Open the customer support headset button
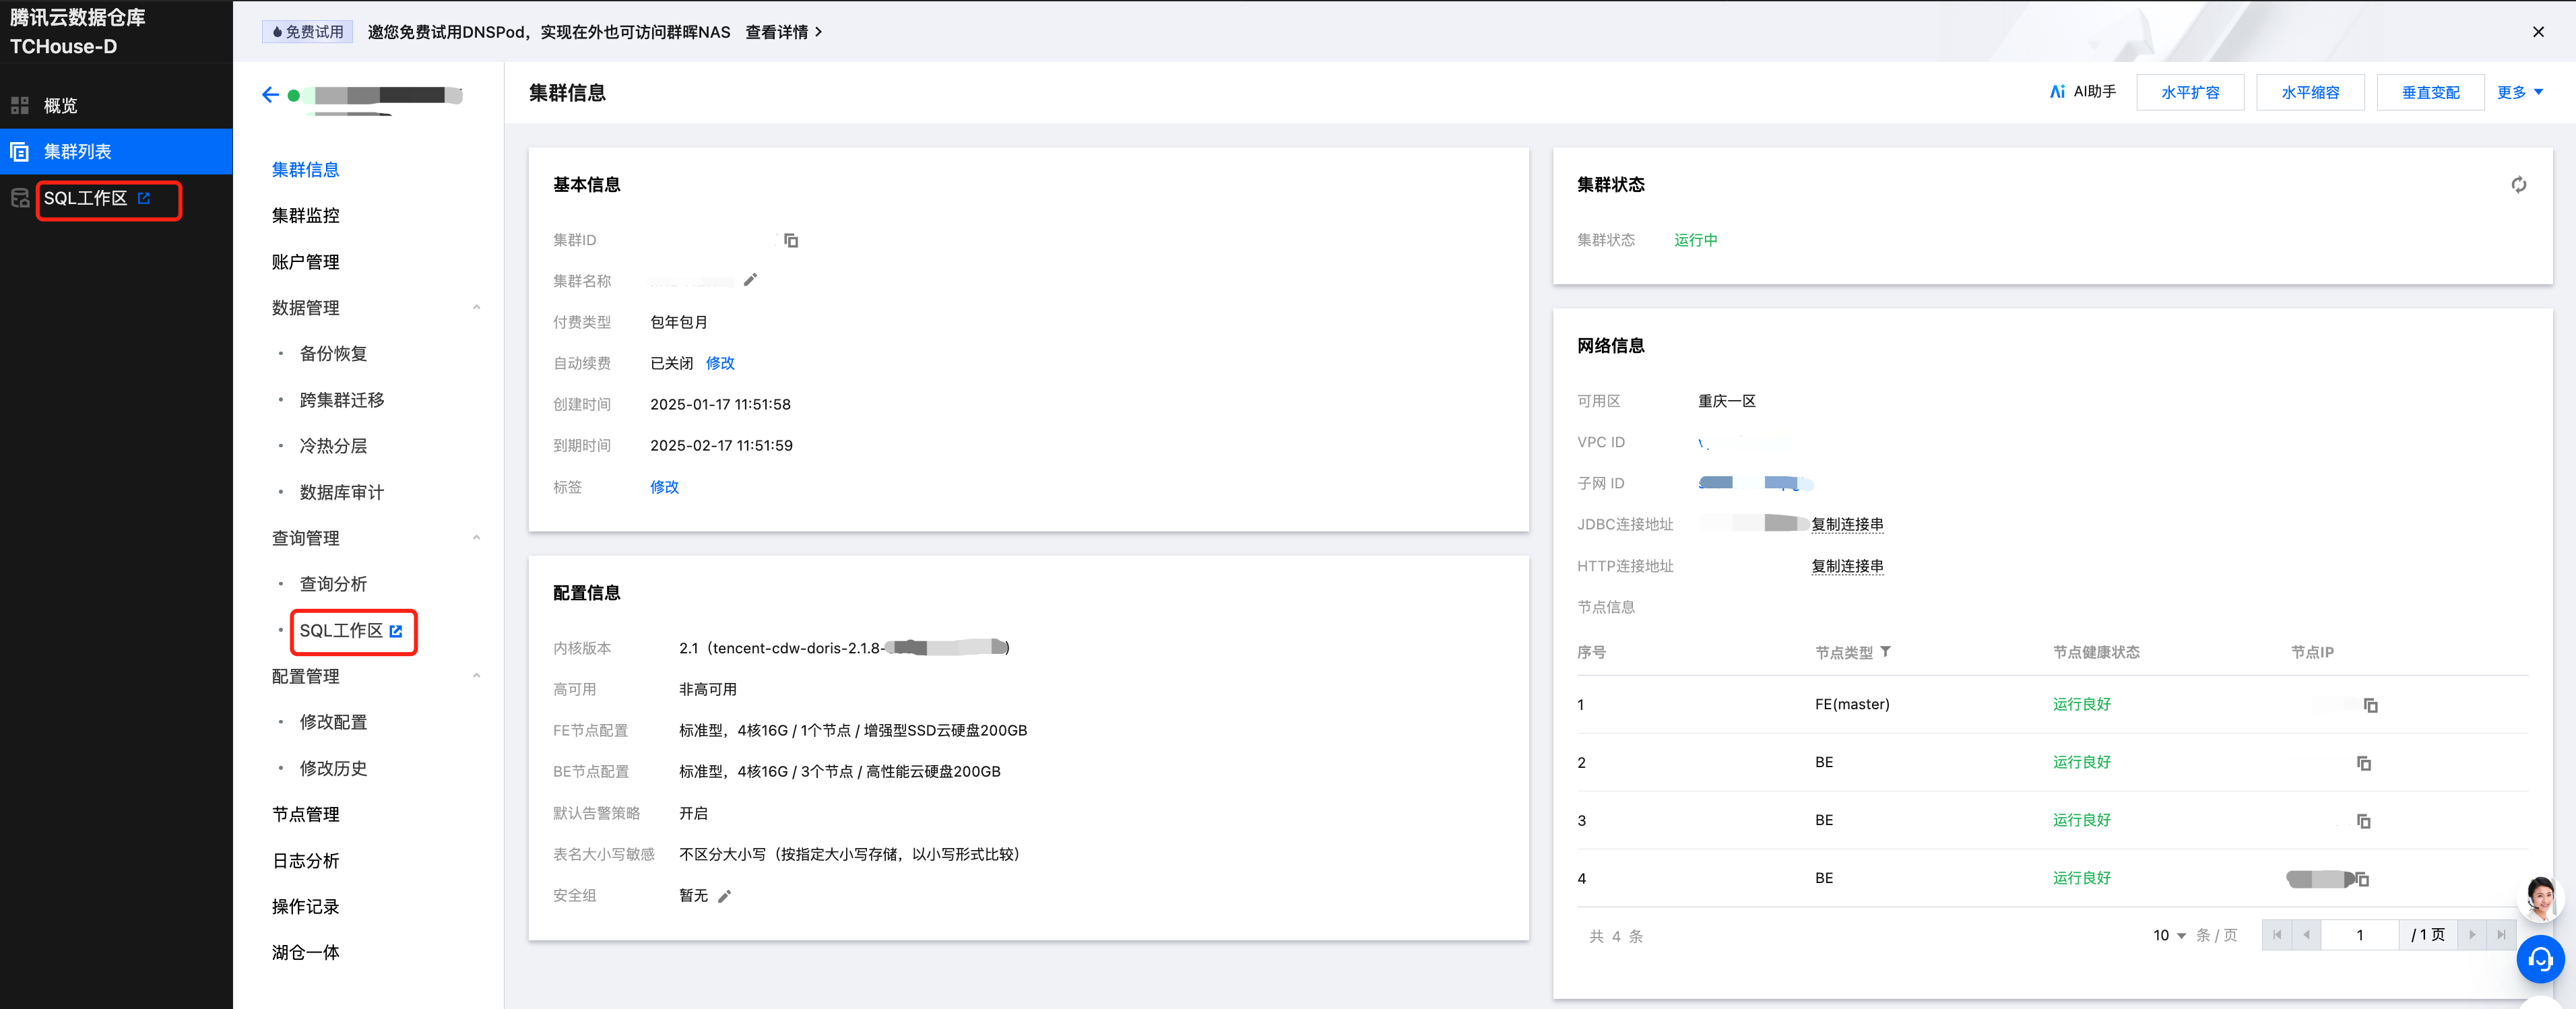 2540,960
